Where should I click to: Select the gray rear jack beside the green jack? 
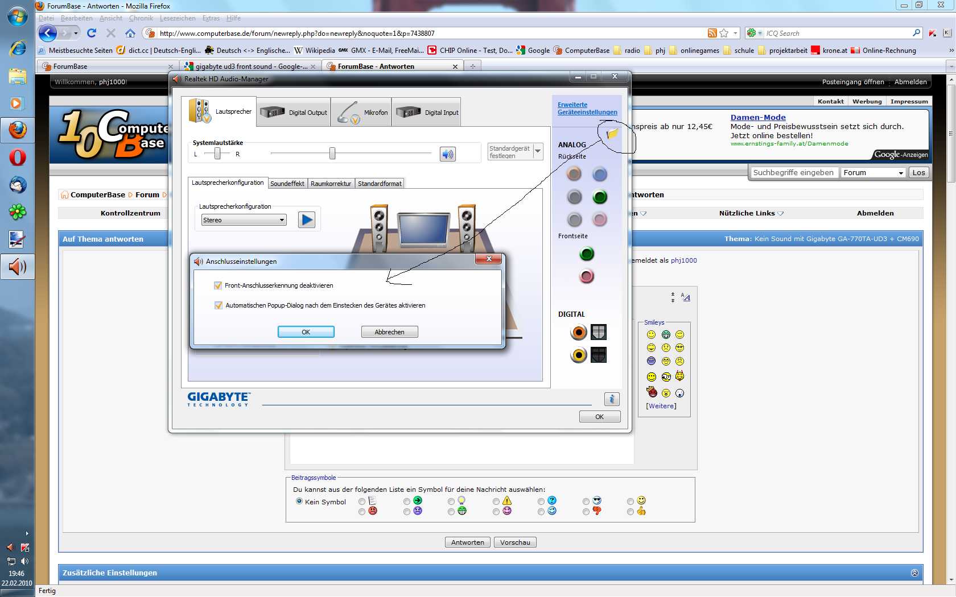click(x=575, y=197)
